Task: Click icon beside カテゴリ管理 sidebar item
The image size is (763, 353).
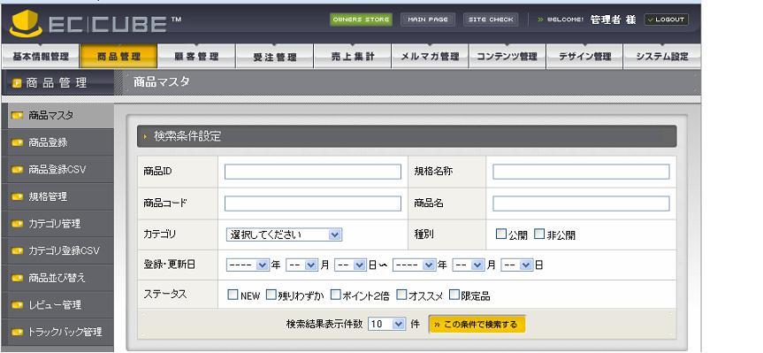Action: click(17, 224)
